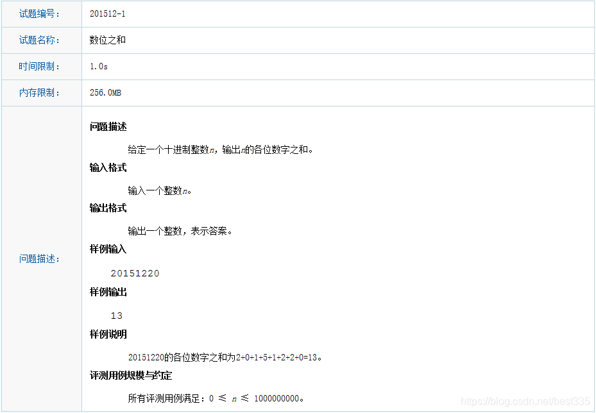Viewport: 596px width, 413px height.
Task: Click the 输出格式 heading
Action: (x=108, y=208)
